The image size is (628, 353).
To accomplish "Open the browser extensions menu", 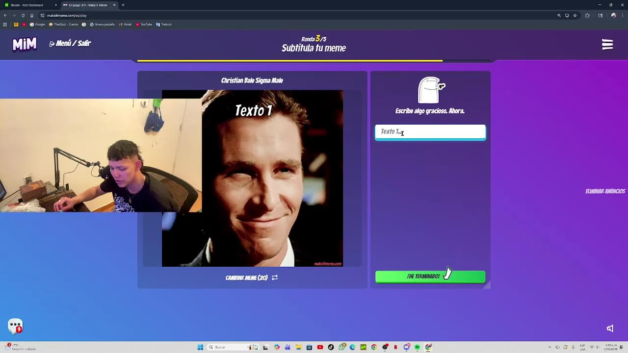I will (587, 15).
